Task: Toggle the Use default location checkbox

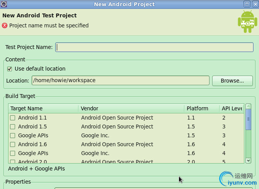Action: point(10,69)
